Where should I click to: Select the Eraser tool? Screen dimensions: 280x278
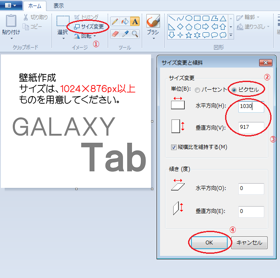click(x=115, y=34)
